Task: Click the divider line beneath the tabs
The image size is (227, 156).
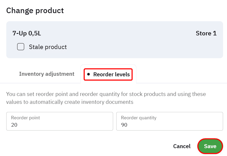Action: point(181,83)
